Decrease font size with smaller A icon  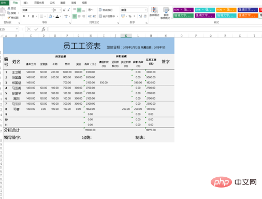pos(68,10)
